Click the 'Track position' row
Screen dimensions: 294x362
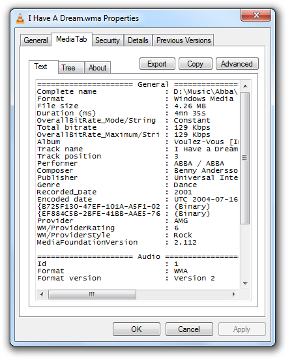108,156
